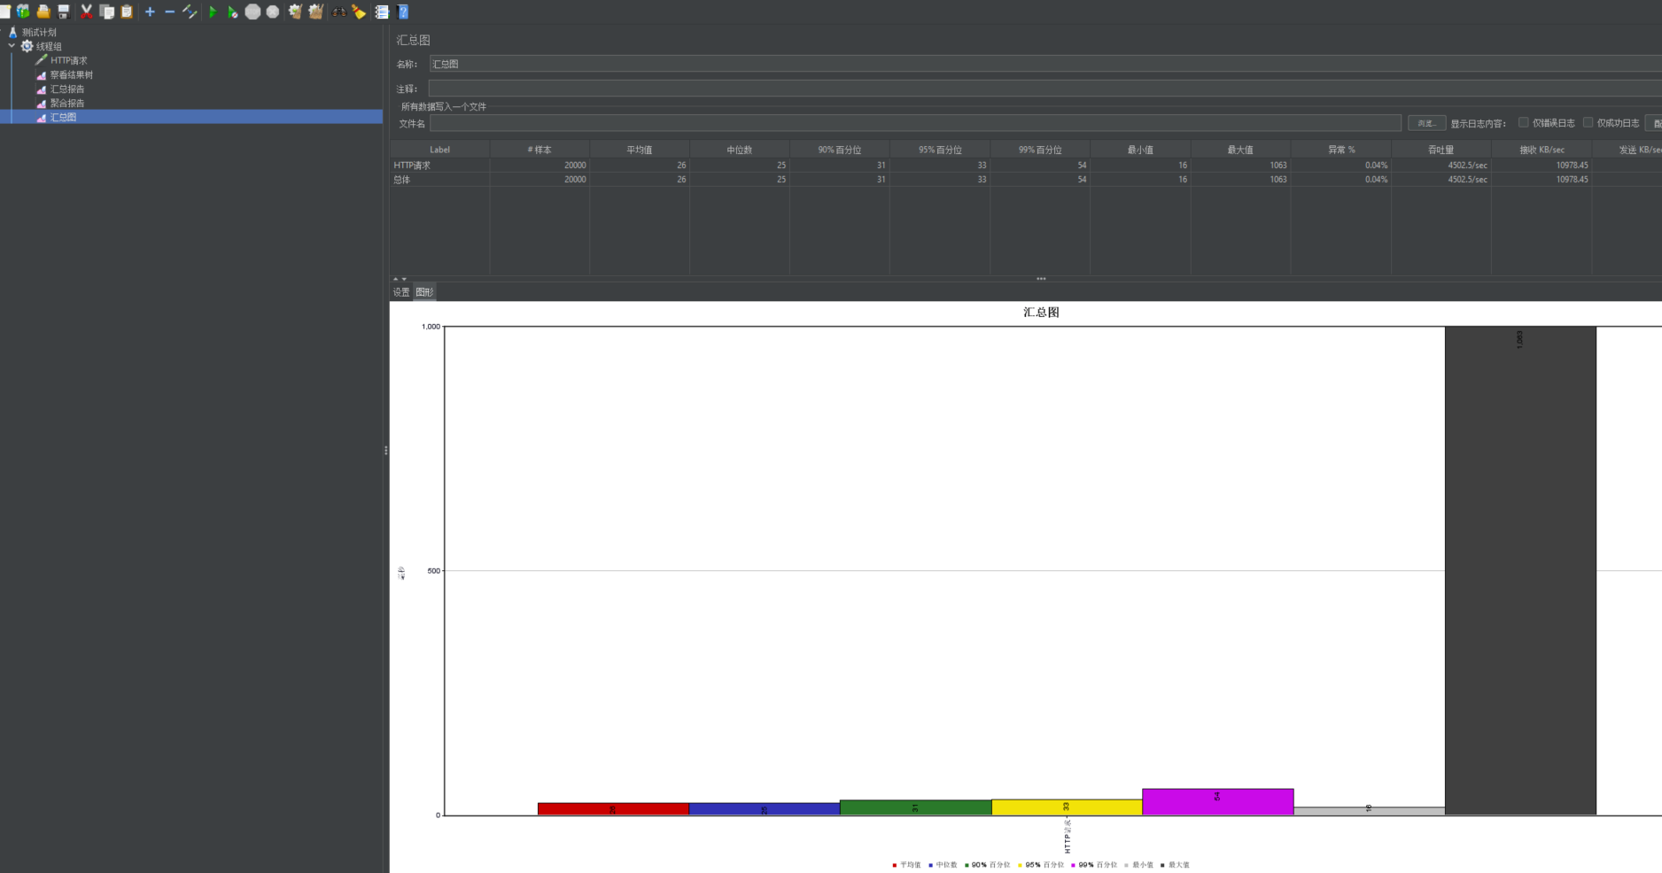Sort by the 吞吐量 column header

click(x=1441, y=150)
